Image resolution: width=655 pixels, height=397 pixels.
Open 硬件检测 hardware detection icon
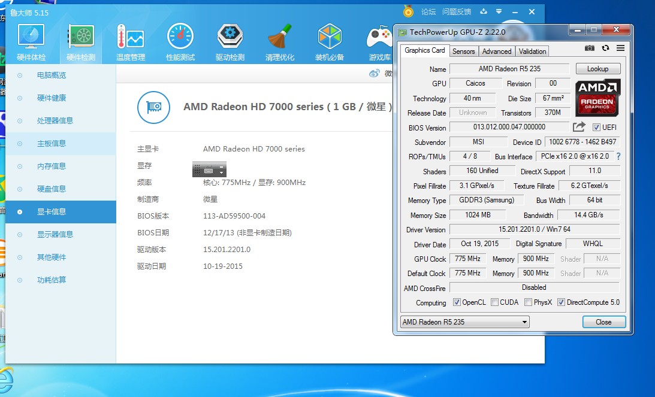(81, 43)
